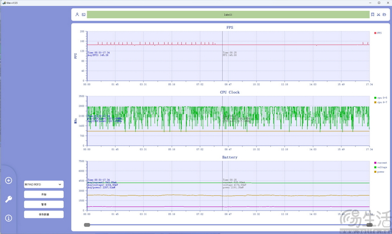Click the 保存数据 save data button
Image resolution: width=392 pixels, height=234 pixels.
(x=44, y=214)
